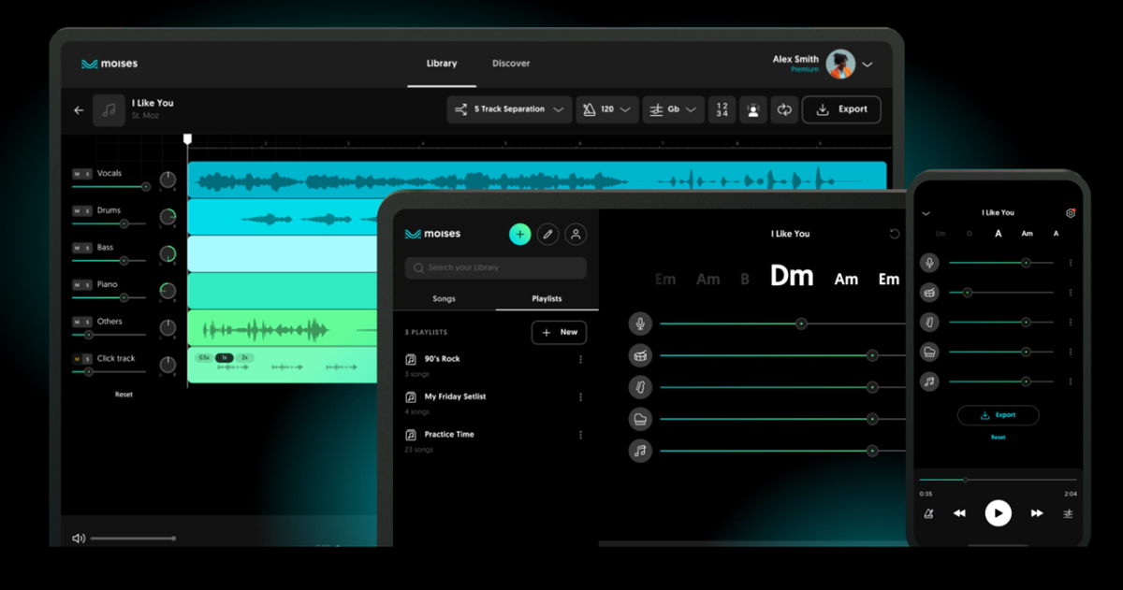This screenshot has height=590, width=1123.
Task: Click the phone drums icon
Action: 929,293
